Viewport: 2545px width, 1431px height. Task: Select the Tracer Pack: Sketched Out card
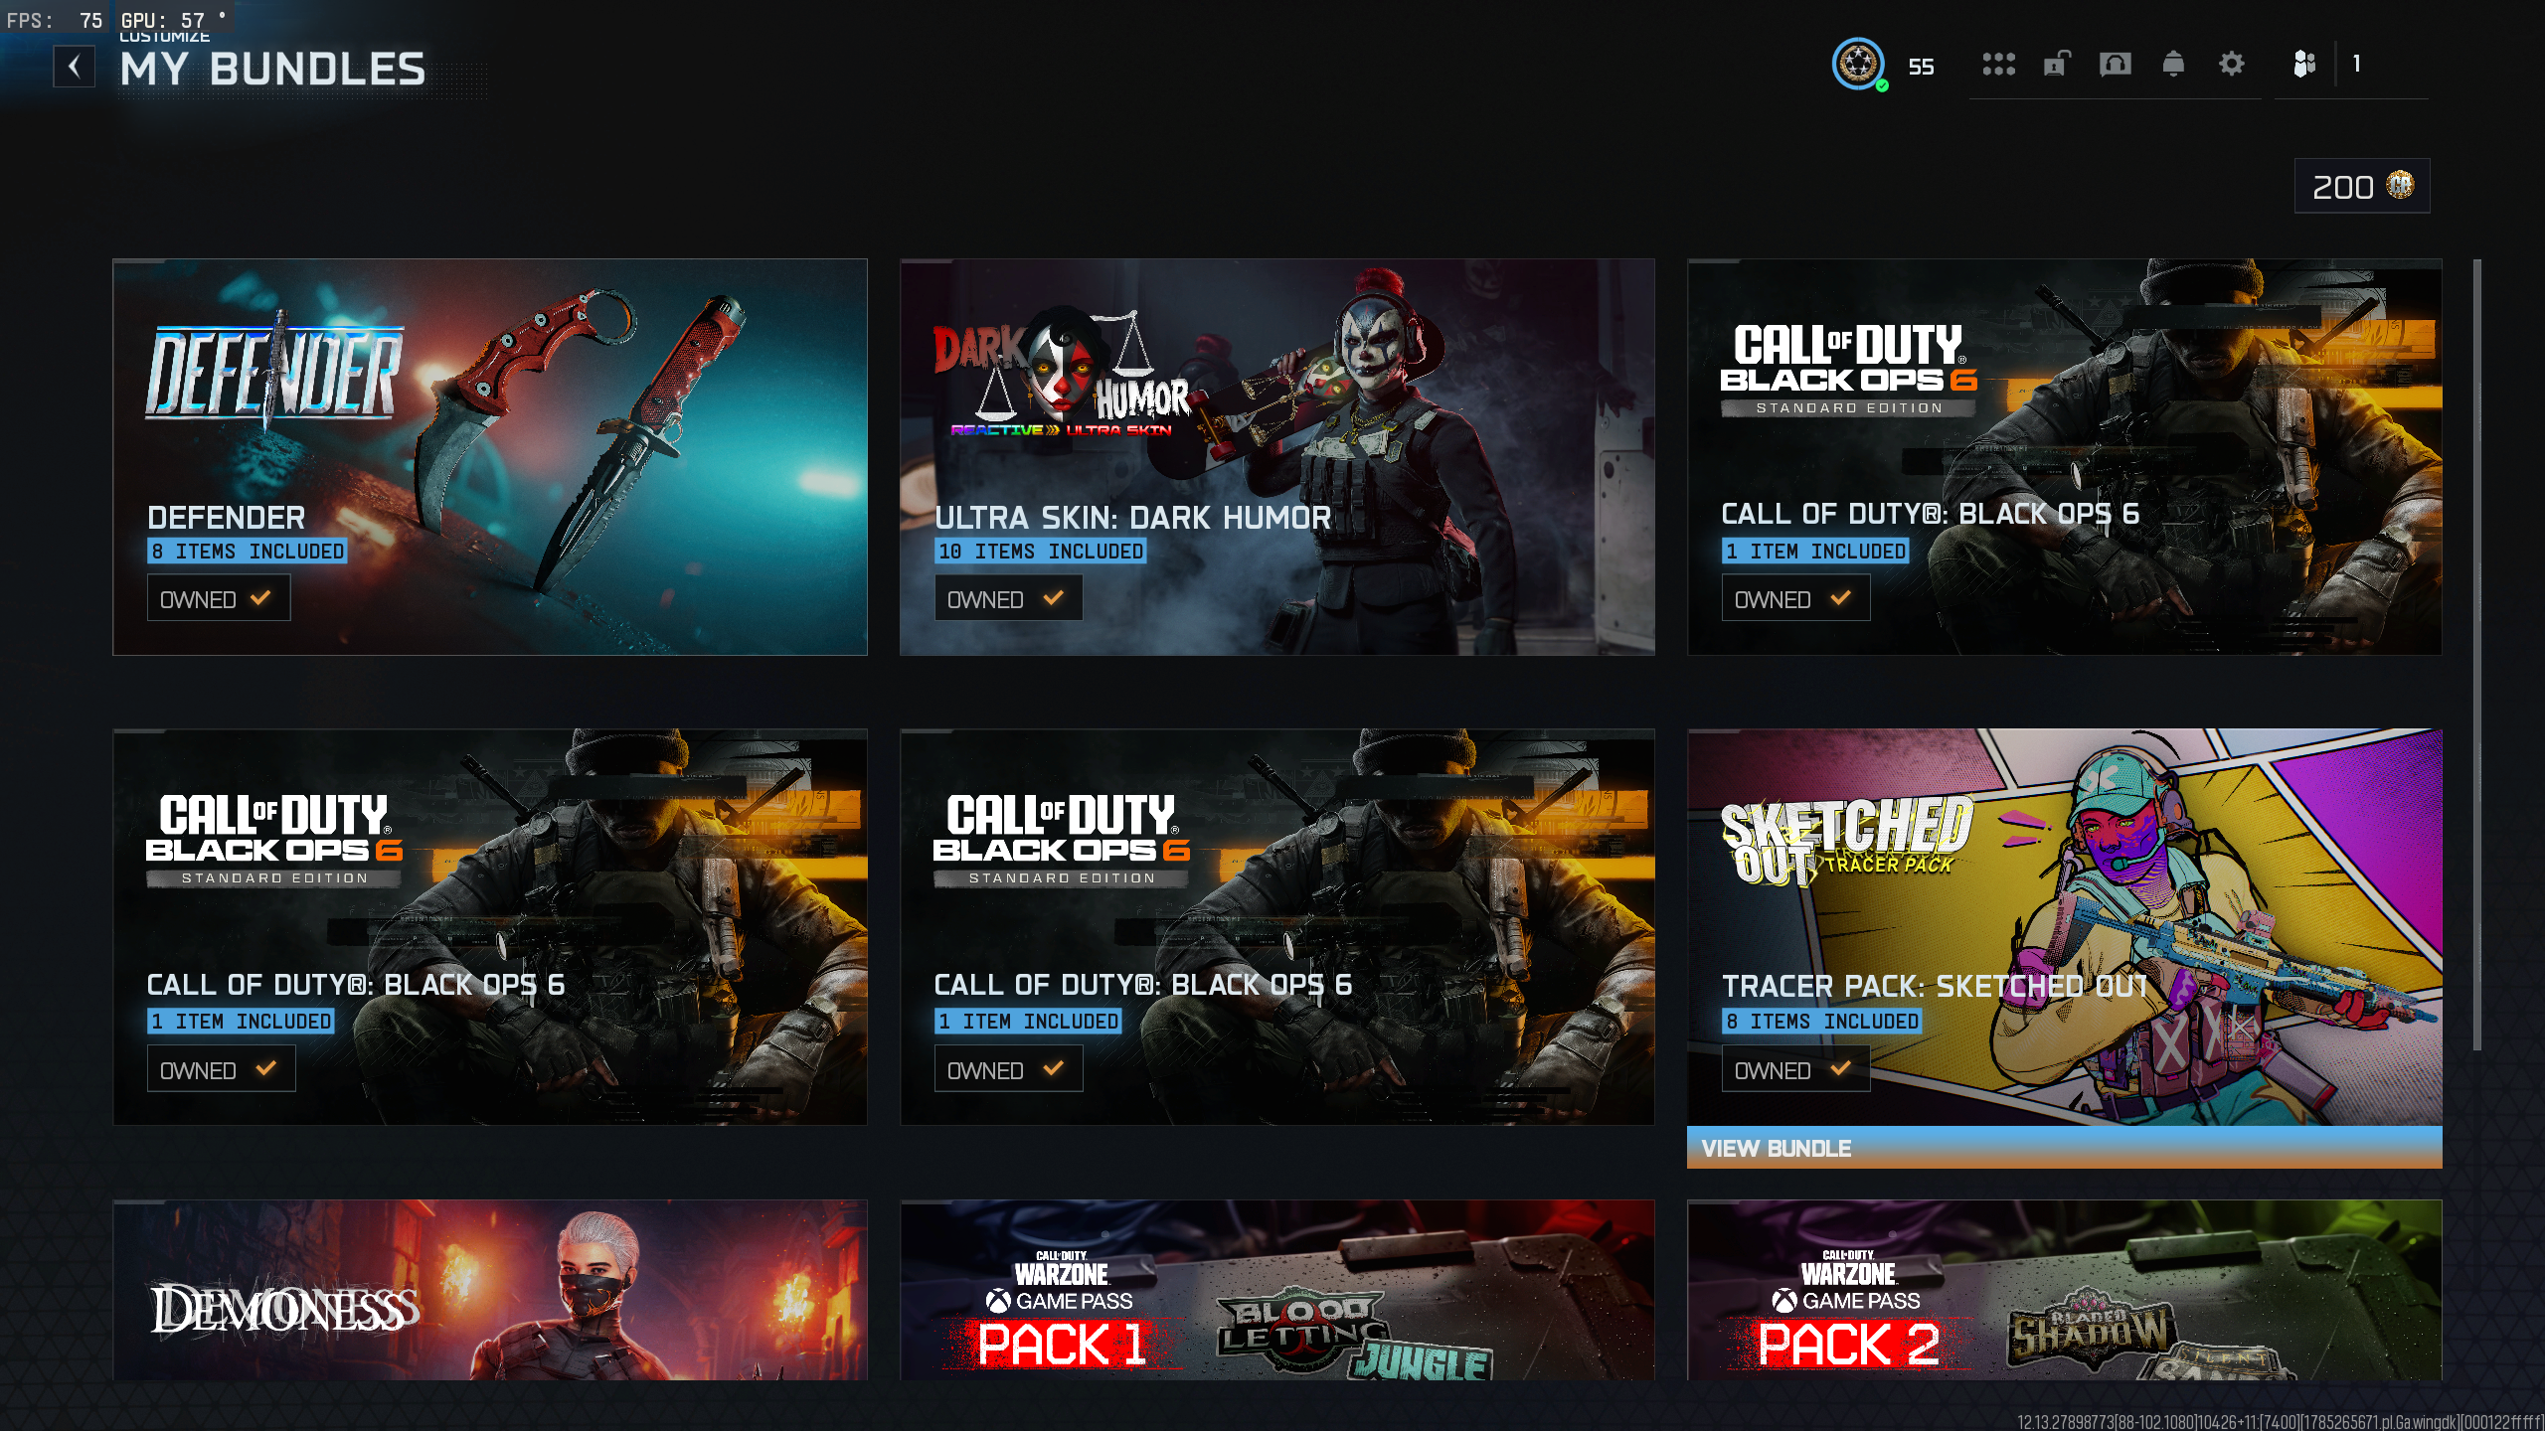[x=2065, y=927]
